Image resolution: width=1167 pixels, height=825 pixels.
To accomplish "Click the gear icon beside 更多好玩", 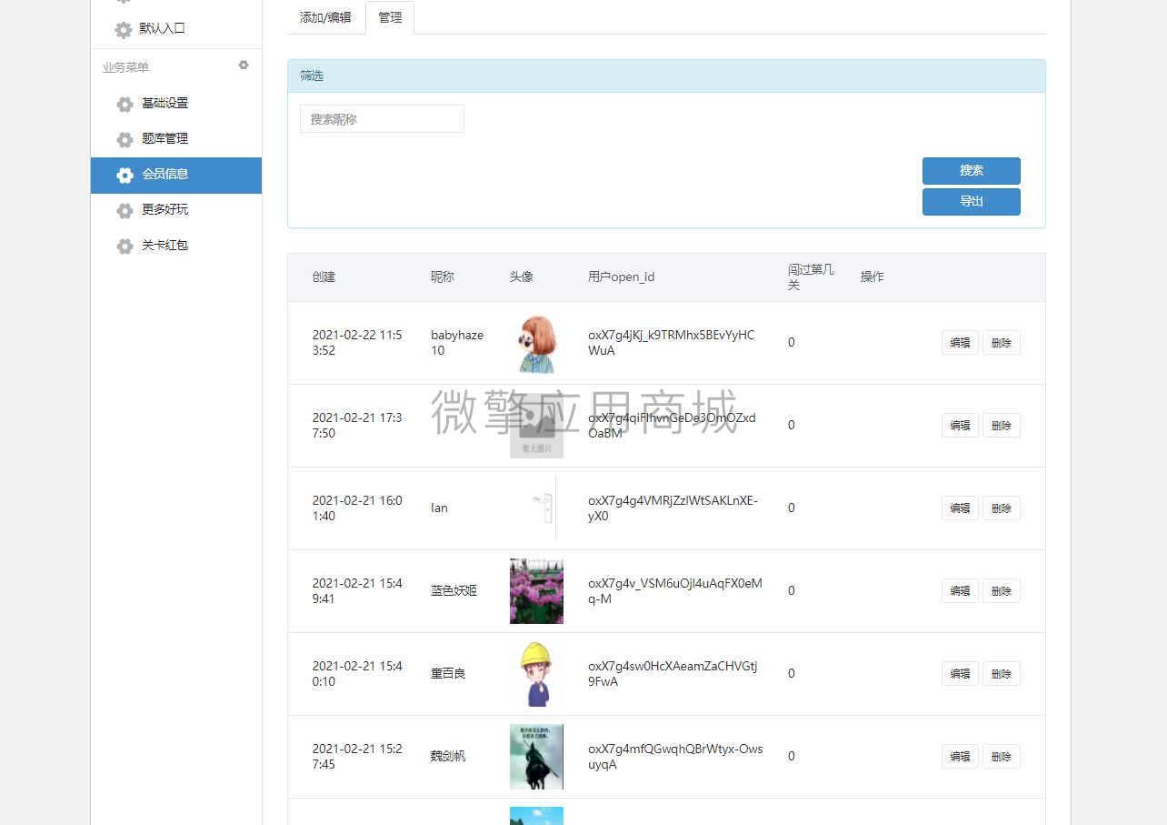I will coord(125,210).
